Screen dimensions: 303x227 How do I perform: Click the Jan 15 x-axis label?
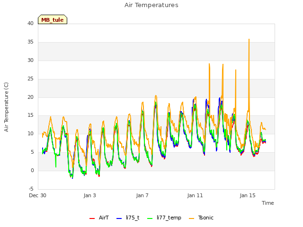[248, 195]
